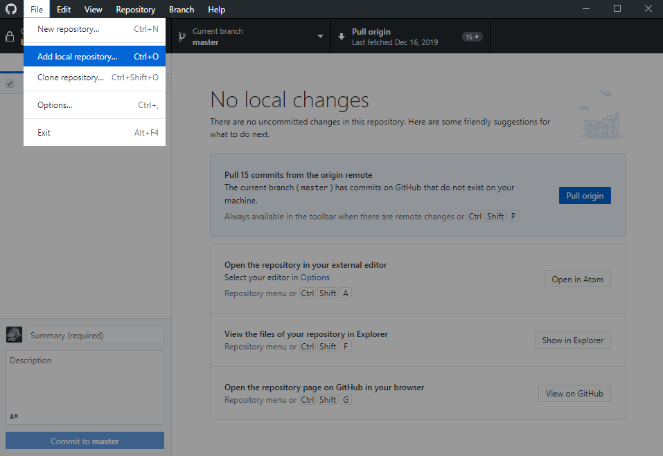Viewport: 663px width, 456px height.
Task: Open the Repository menu
Action: 135,9
